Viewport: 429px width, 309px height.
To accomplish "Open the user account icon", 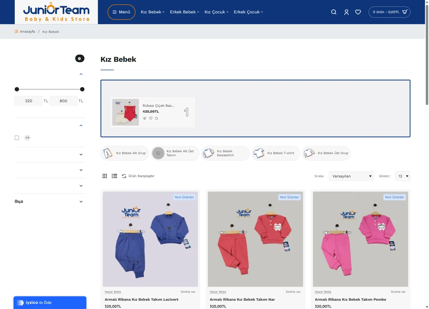I will pos(346,12).
